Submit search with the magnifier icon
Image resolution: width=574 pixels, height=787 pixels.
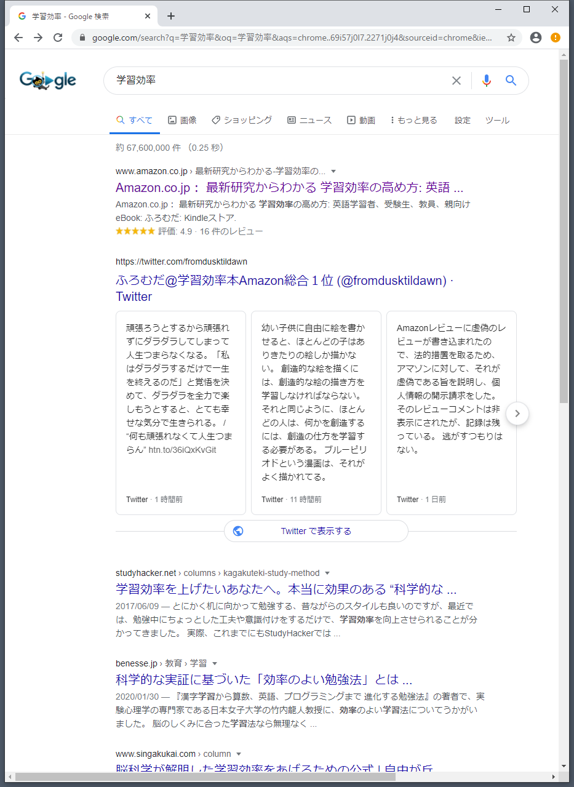pyautogui.click(x=511, y=81)
